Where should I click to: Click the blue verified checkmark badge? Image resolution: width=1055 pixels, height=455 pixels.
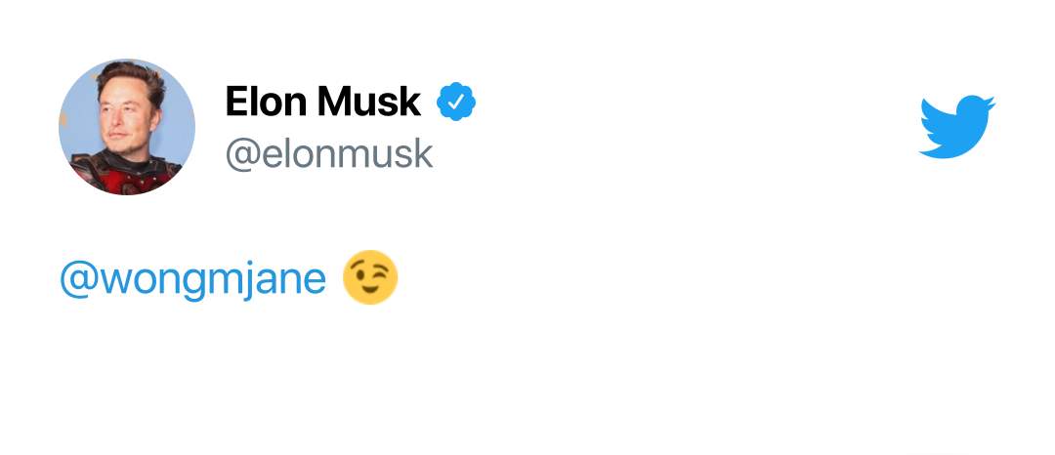(x=455, y=102)
